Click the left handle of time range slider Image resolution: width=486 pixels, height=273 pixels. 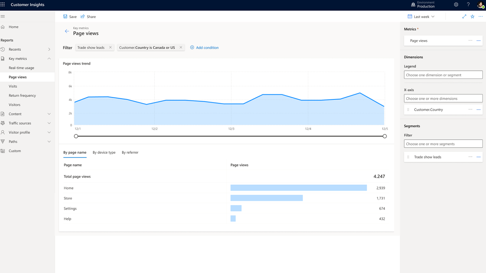76,136
